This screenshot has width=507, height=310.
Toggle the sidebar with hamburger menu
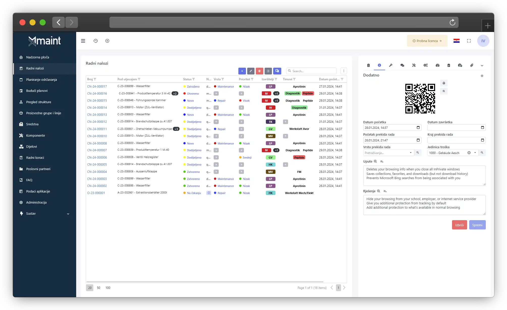tap(83, 41)
